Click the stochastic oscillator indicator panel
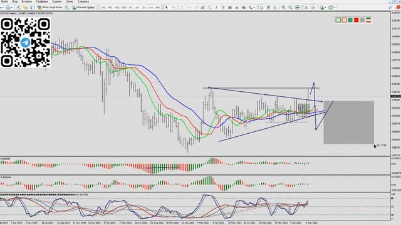 [195, 207]
